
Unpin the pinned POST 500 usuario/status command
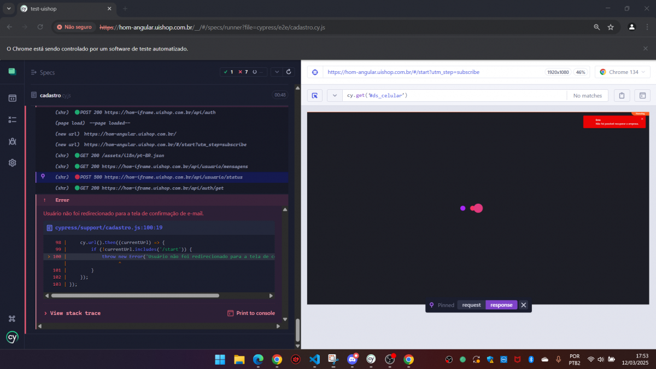tap(523, 305)
